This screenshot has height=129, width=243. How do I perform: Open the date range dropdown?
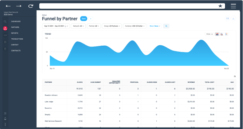56,26
